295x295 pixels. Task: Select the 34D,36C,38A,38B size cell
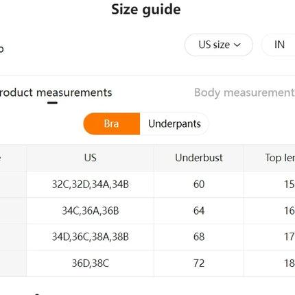coord(91,237)
